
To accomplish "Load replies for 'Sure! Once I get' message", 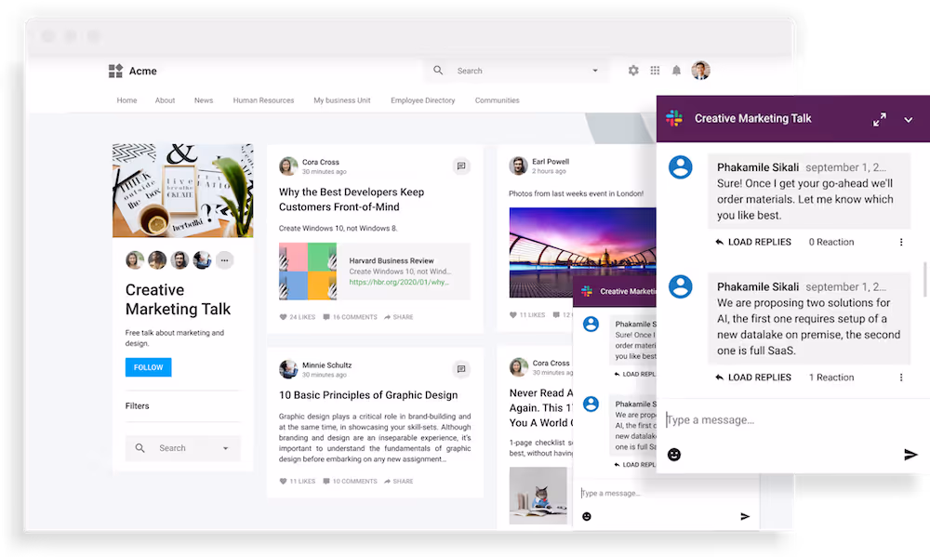I will click(x=753, y=242).
